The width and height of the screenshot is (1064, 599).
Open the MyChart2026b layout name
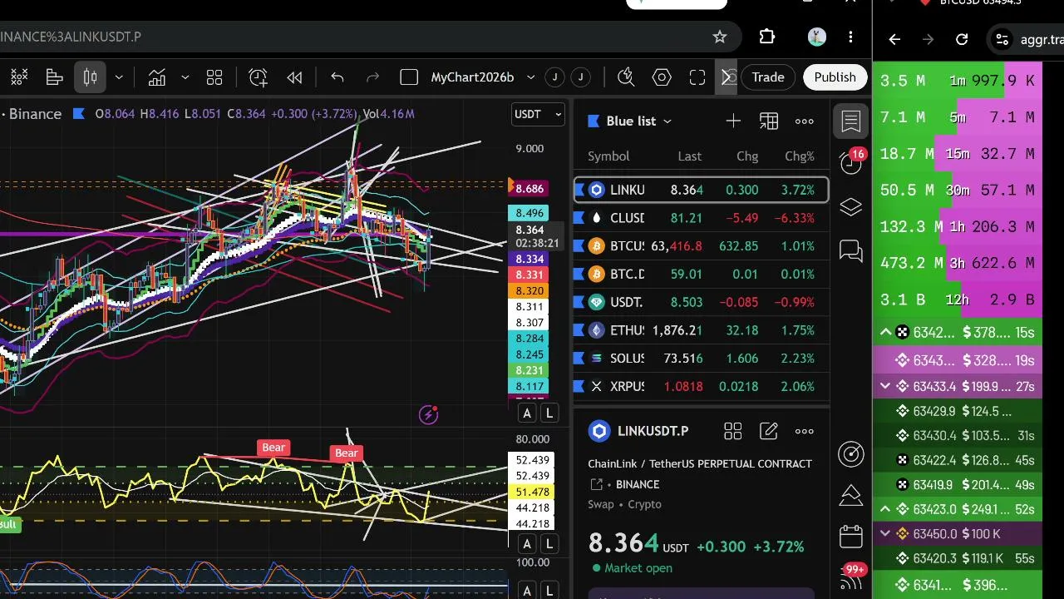pos(472,77)
